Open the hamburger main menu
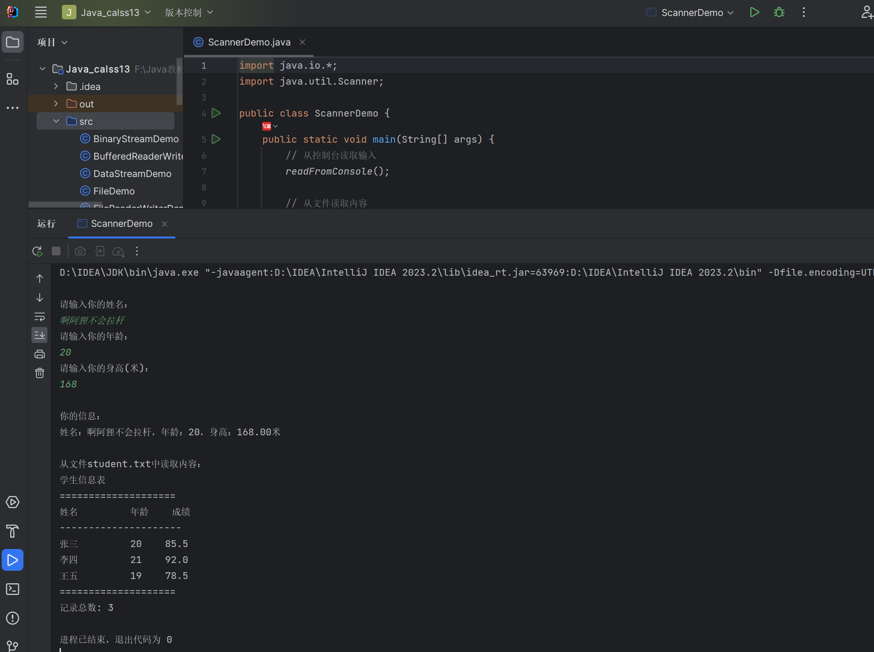This screenshot has width=874, height=652. pos(41,13)
